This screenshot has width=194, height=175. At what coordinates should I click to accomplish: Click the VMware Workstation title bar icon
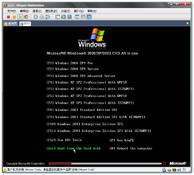pyautogui.click(x=5, y=5)
